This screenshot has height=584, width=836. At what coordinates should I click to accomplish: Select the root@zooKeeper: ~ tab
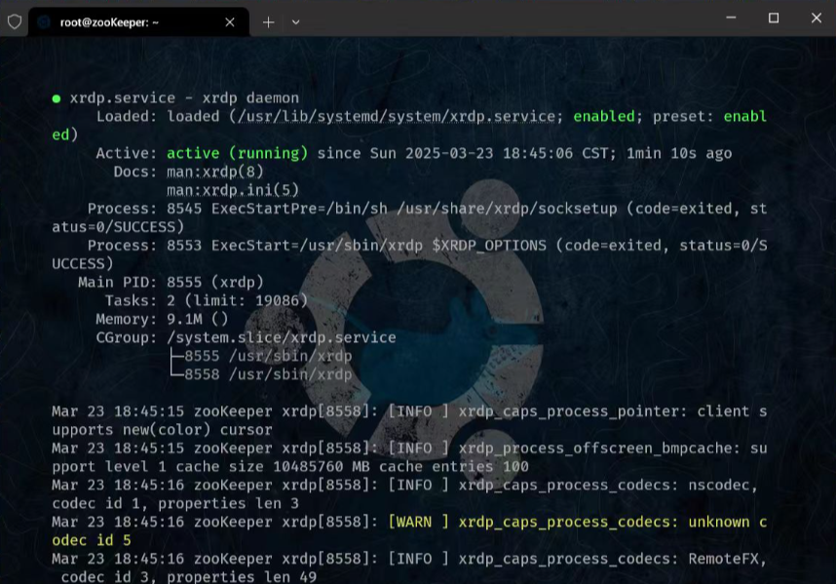point(117,21)
